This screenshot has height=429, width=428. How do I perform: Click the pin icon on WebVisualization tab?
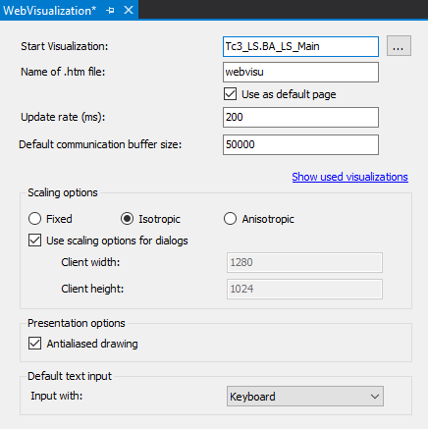(x=110, y=10)
